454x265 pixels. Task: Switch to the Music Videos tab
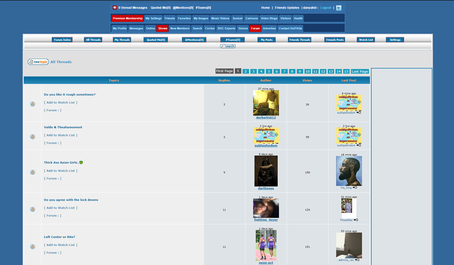pyautogui.click(x=220, y=18)
